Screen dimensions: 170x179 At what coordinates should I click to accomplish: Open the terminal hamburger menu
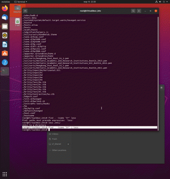pos(139,11)
